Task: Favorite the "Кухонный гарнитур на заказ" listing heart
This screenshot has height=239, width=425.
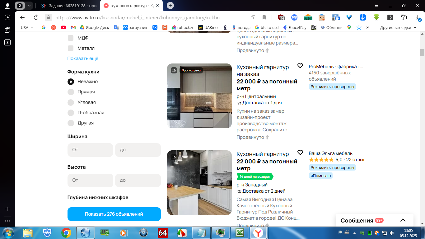Action: pyautogui.click(x=300, y=66)
